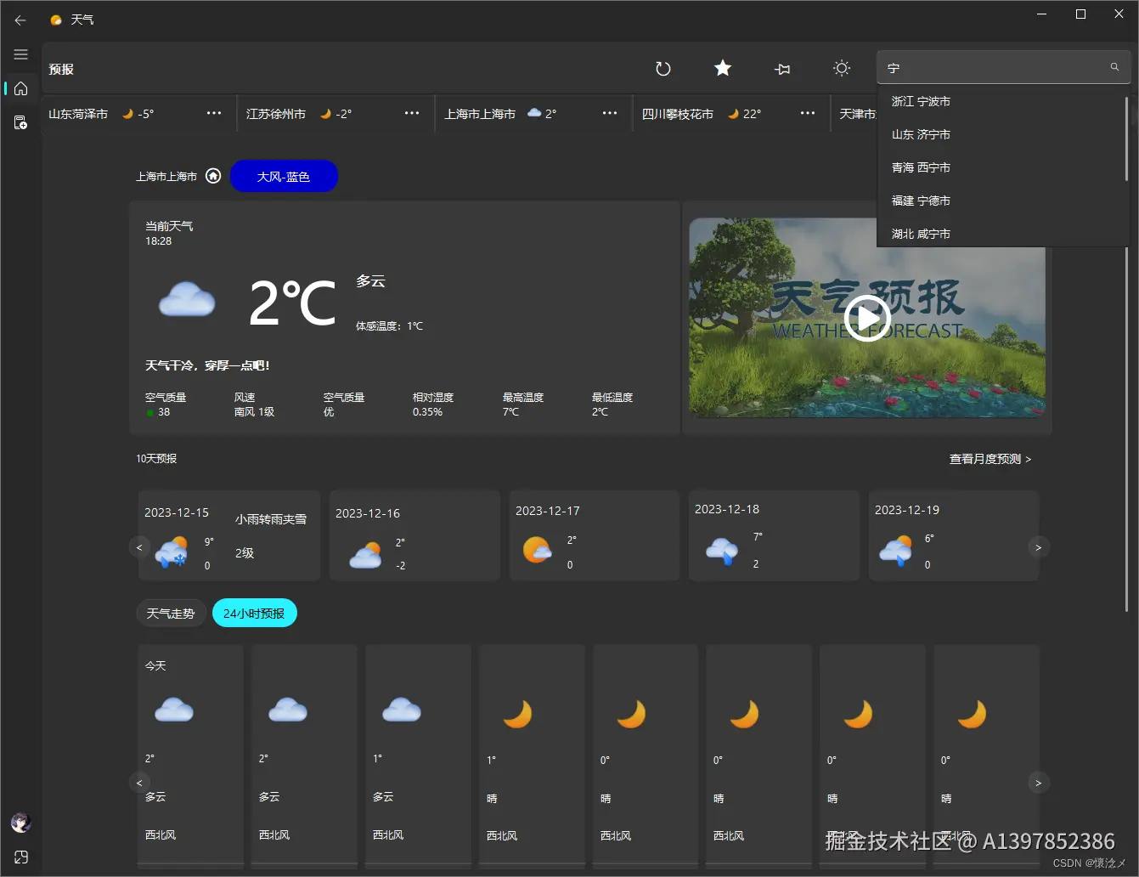The width and height of the screenshot is (1139, 877).
Task: Open 查看月度预测 monthly forecast link
Action: pyautogui.click(x=989, y=458)
